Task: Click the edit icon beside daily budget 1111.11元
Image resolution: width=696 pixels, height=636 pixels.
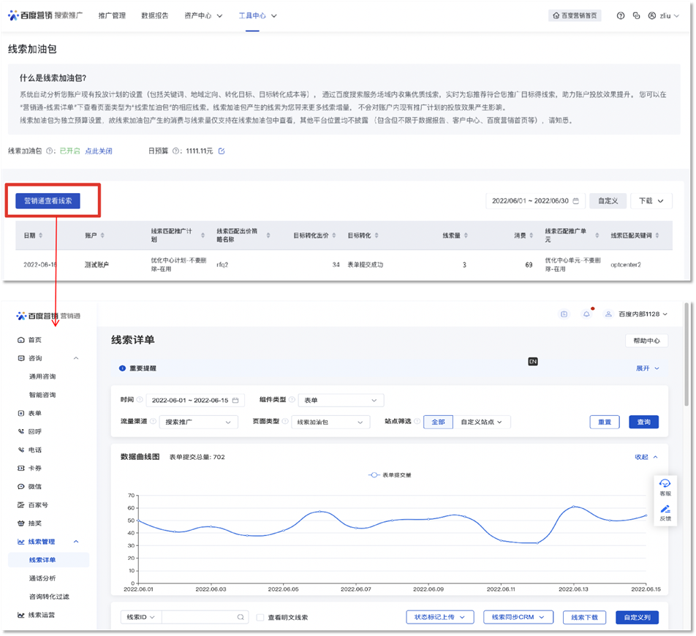Action: [x=222, y=151]
